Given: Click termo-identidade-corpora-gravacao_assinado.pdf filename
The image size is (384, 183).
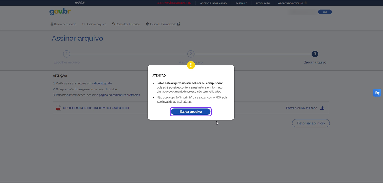Looking at the screenshot, I should click(96, 108).
